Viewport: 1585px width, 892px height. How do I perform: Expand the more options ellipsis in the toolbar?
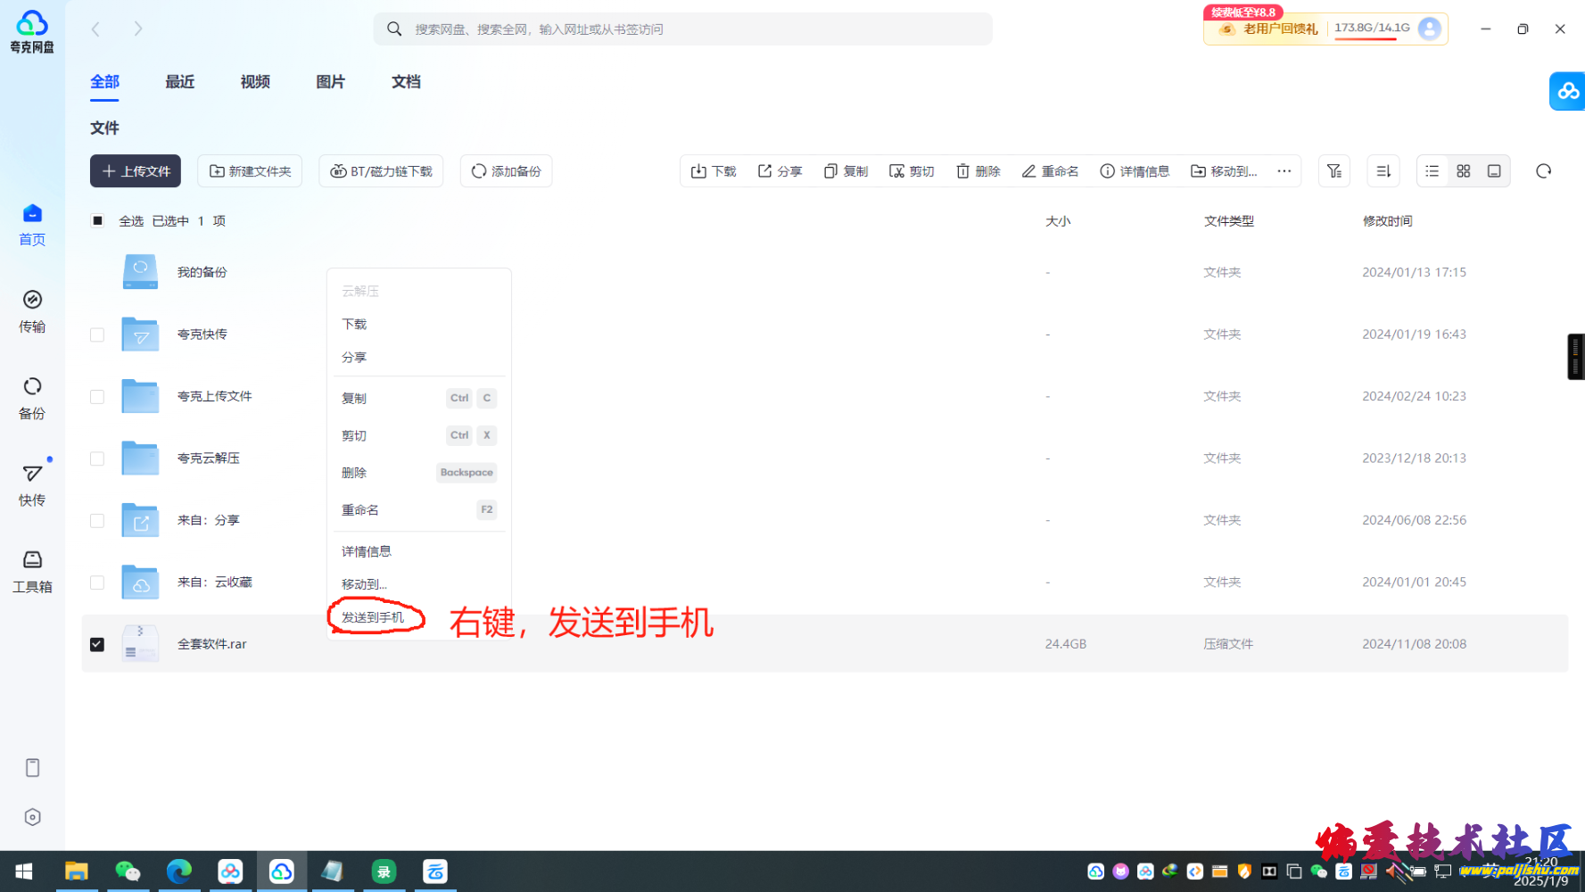1284,171
